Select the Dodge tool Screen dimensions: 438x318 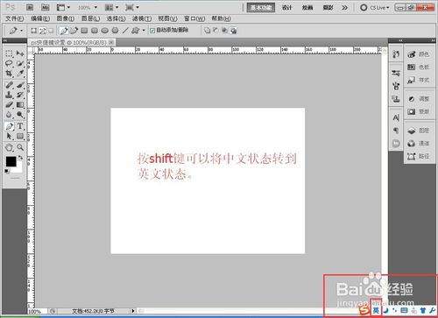pos(20,115)
